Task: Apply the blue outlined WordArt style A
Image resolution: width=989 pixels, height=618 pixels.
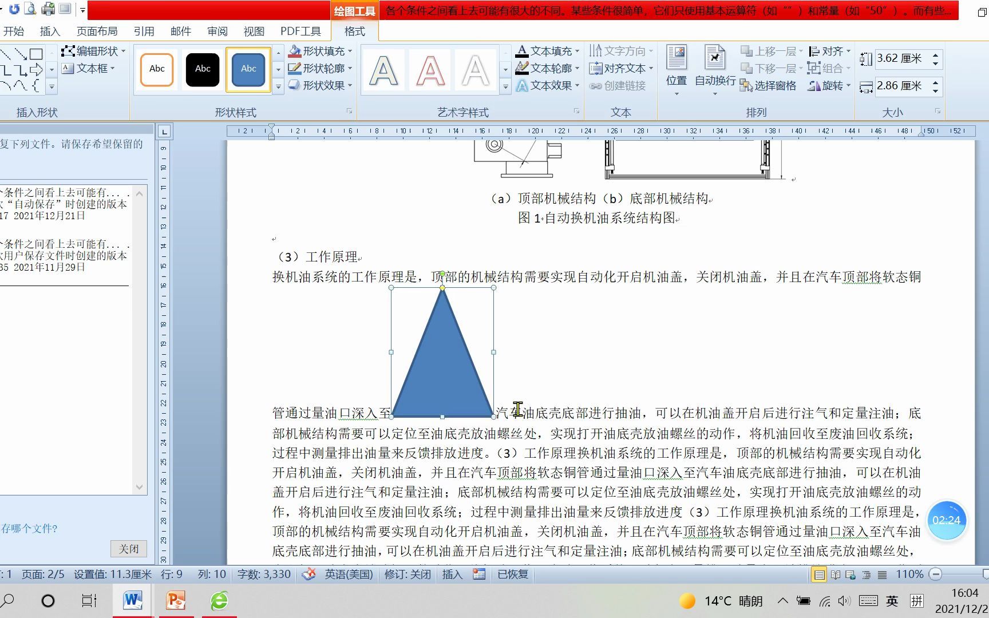Action: (x=383, y=70)
